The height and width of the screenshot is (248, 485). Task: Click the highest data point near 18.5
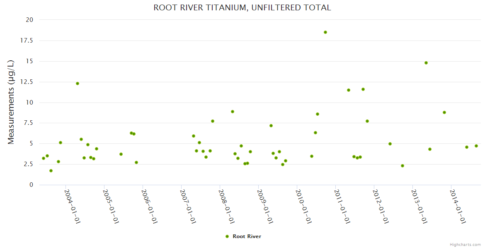325,32
